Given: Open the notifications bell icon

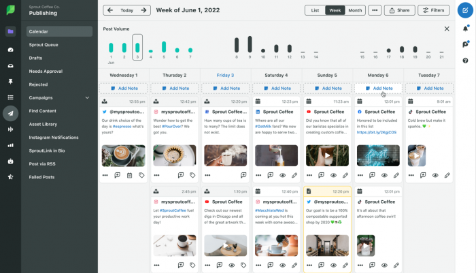Looking at the screenshot, I should (465, 29).
